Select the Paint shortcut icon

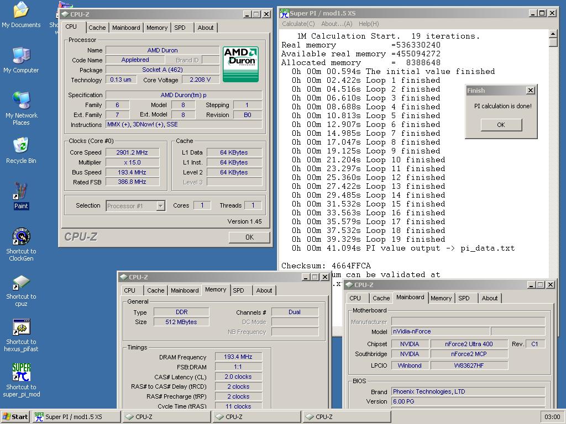pos(21,196)
